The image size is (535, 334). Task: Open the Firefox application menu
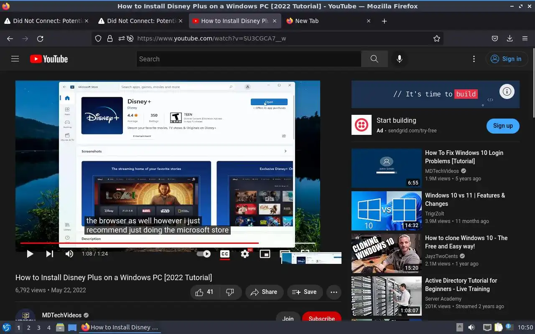click(525, 38)
